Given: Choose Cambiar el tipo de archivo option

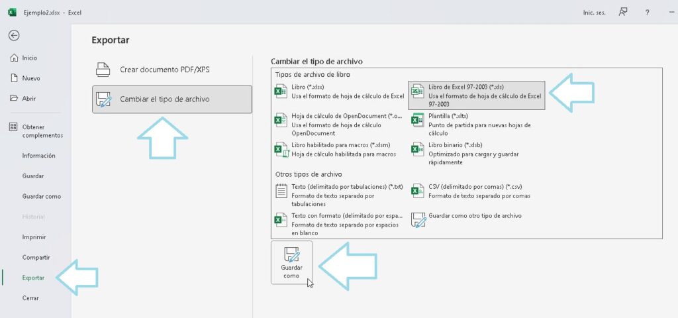Looking at the screenshot, I should (171, 99).
